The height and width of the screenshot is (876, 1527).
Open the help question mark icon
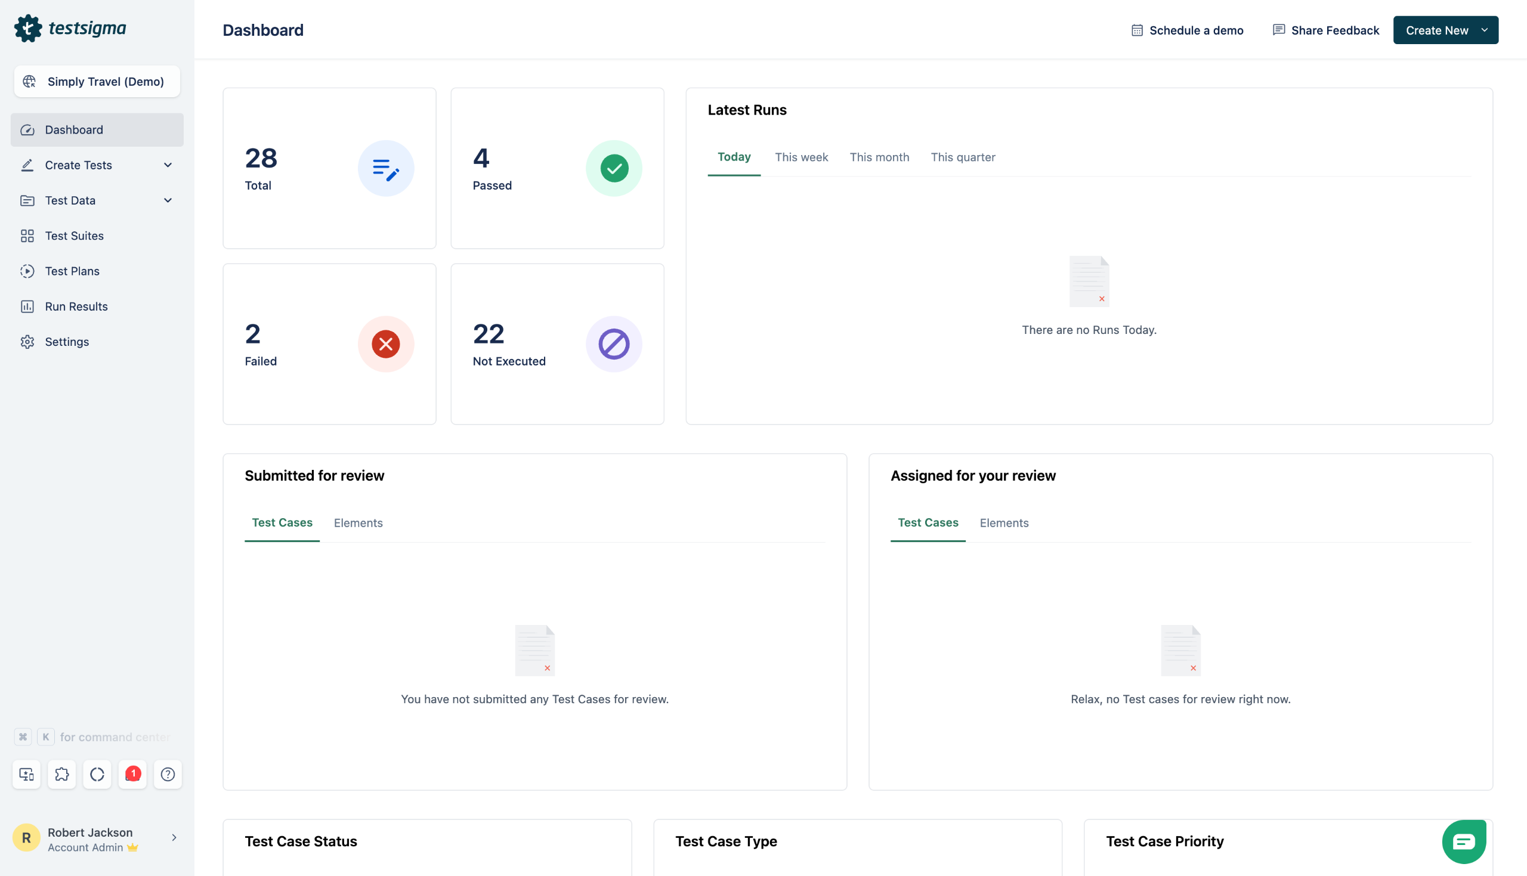pos(168,773)
